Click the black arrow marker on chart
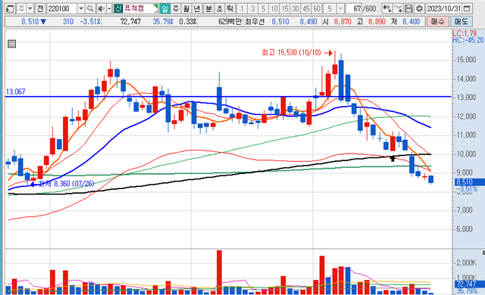 (393, 159)
